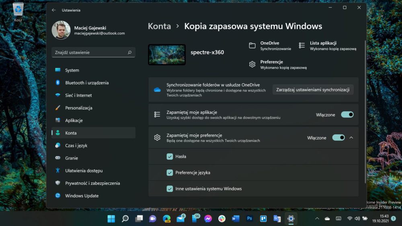Open Slack from taskbar
The height and width of the screenshot is (226, 402).
click(x=222, y=219)
